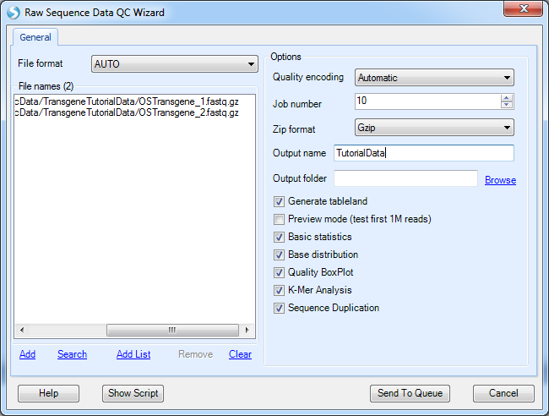The height and width of the screenshot is (416, 549).
Task: Close the QC Wizard window
Action: [x=523, y=8]
